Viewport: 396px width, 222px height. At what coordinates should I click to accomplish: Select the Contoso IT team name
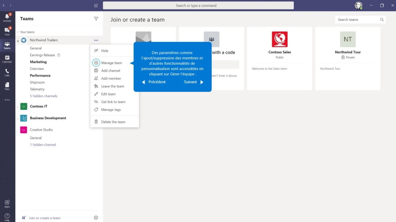pyautogui.click(x=39, y=106)
